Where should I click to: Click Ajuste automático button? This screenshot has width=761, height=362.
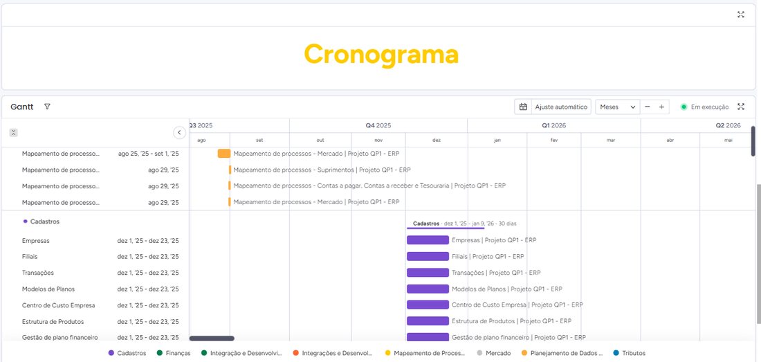coord(561,107)
